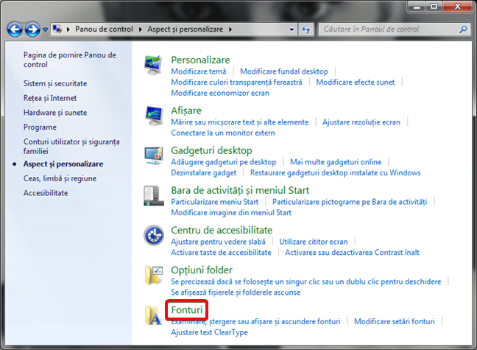
Task: Click single or double click folder option link
Action: [x=306, y=281]
